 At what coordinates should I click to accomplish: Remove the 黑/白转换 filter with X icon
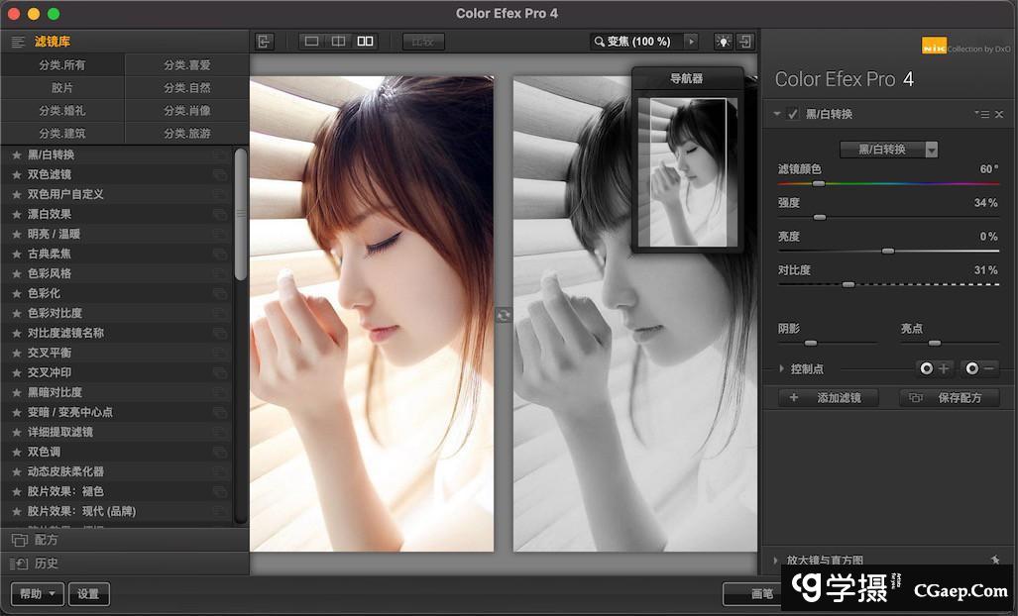point(999,115)
